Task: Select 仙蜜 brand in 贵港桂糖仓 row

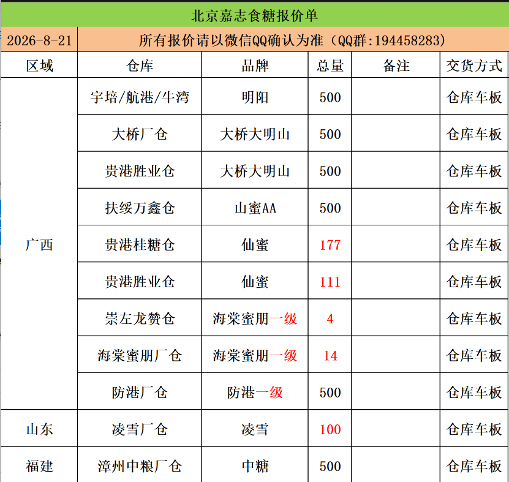Action: (x=255, y=244)
